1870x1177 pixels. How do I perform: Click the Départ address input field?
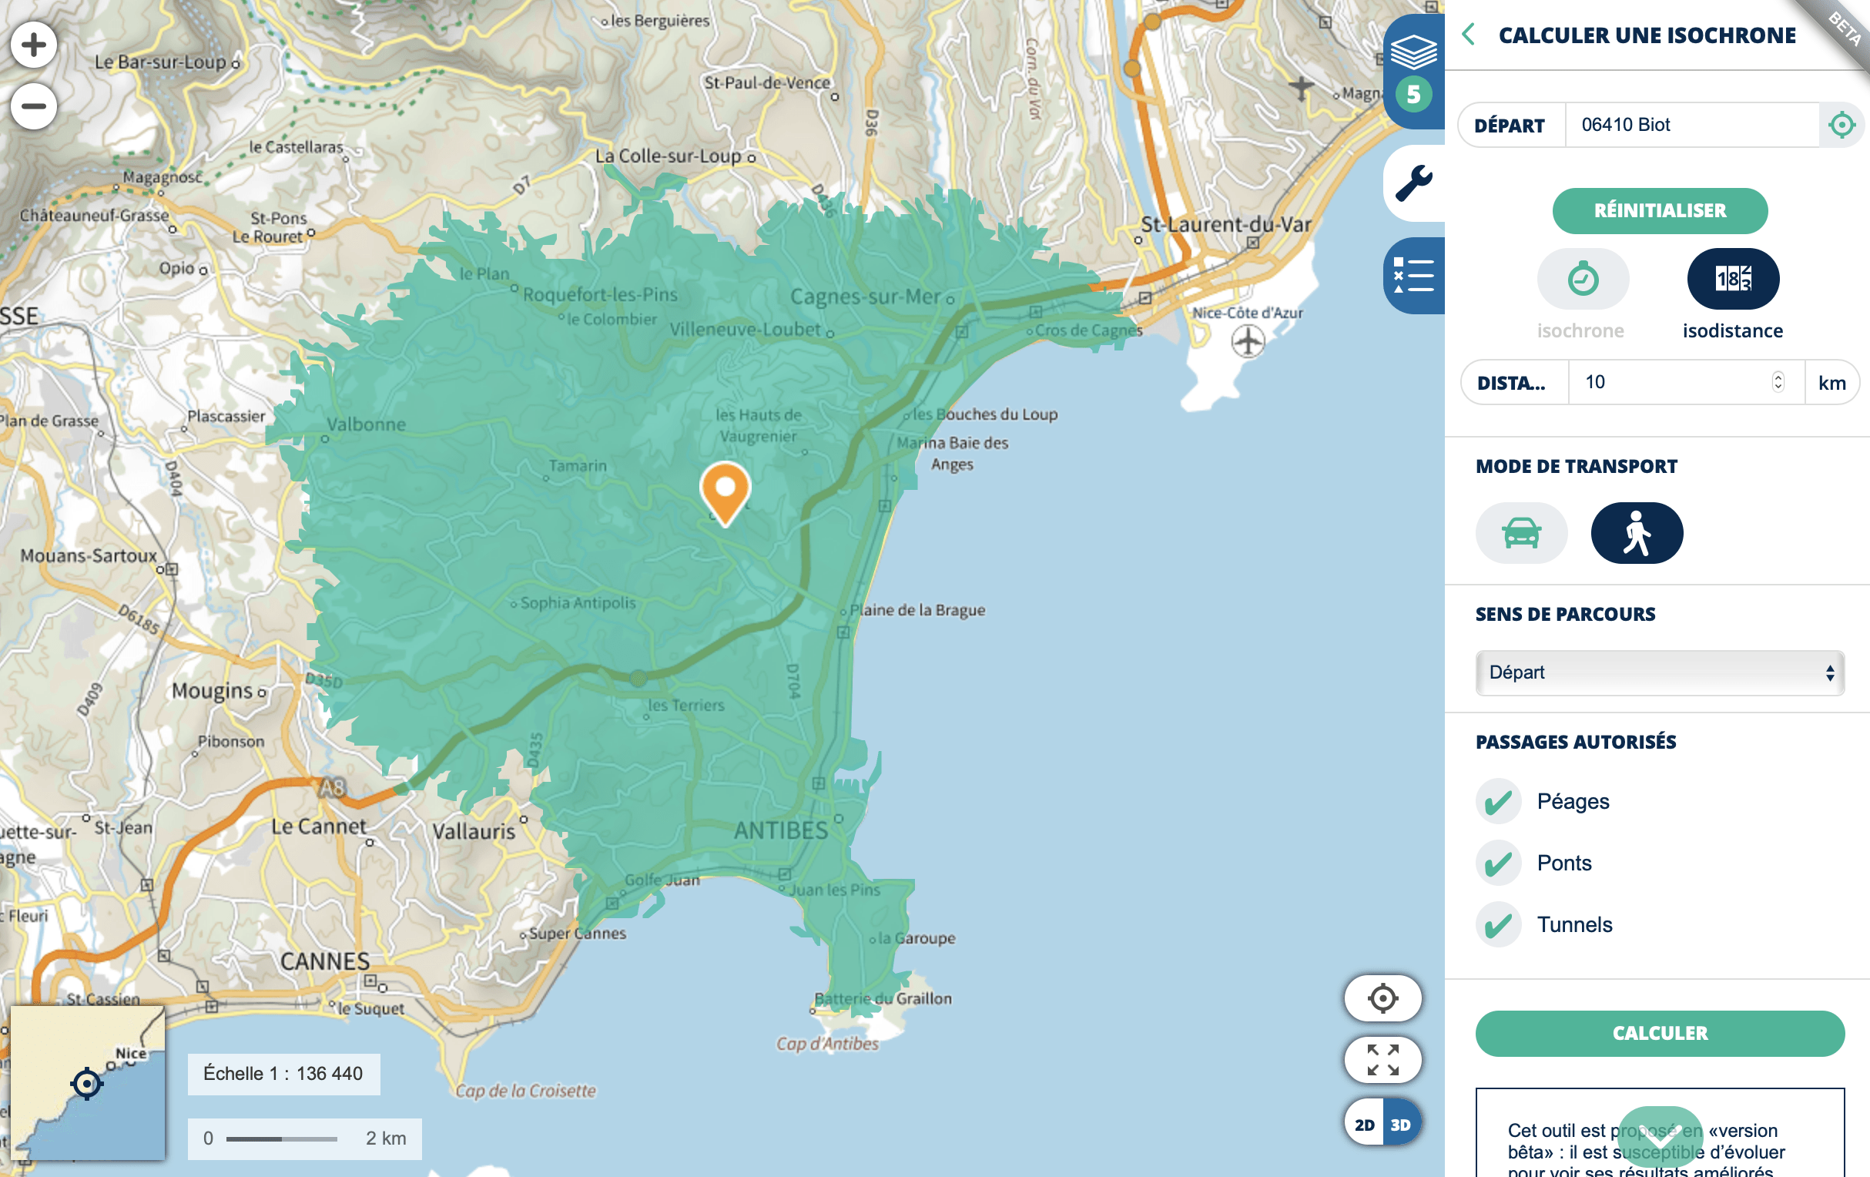tap(1691, 125)
